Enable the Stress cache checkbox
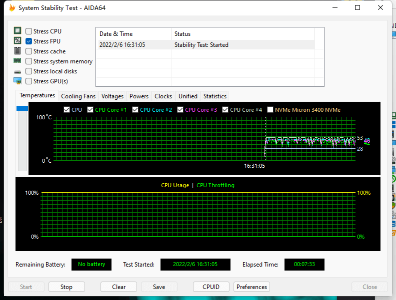The width and height of the screenshot is (396, 300). click(29, 51)
